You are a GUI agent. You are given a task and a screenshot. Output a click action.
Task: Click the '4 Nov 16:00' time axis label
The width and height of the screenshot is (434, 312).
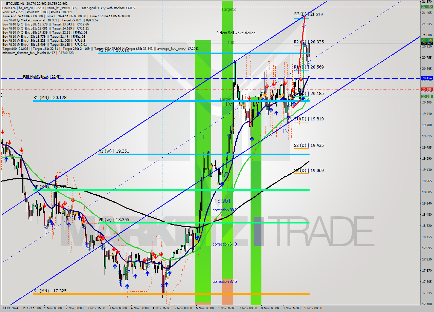tap(162, 308)
